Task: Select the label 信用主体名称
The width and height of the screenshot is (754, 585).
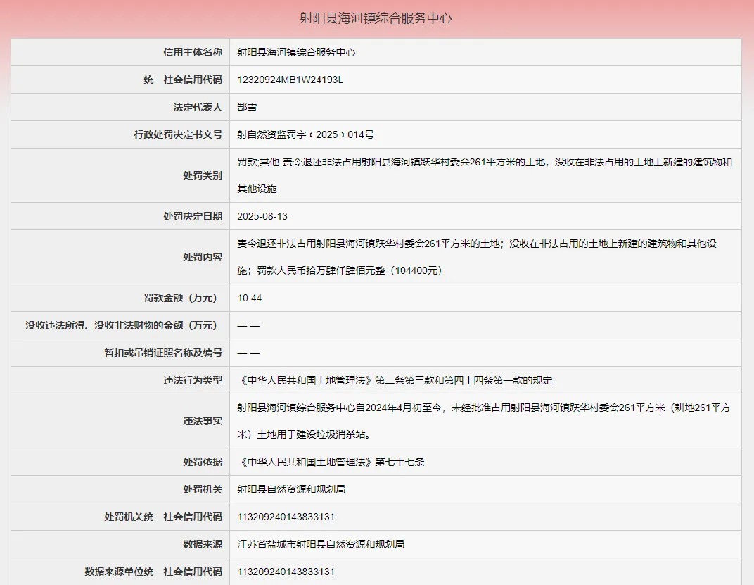Action: click(192, 52)
